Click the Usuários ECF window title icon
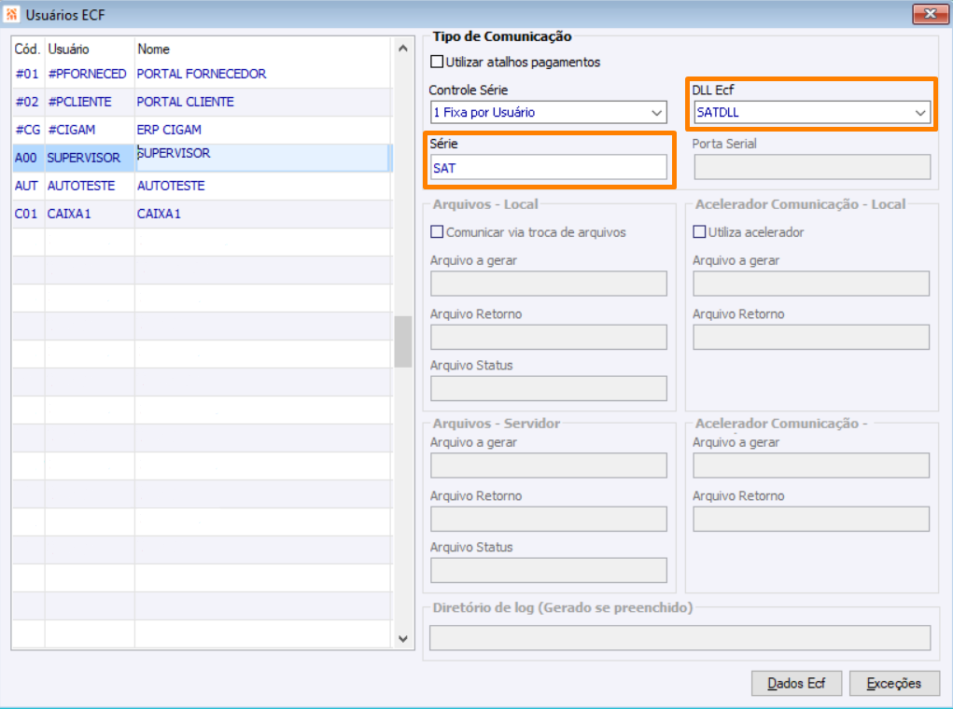The height and width of the screenshot is (709, 953). (x=12, y=14)
